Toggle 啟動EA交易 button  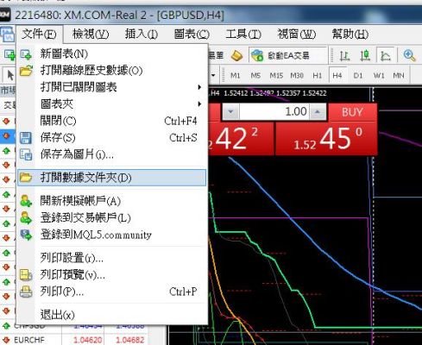(287, 55)
